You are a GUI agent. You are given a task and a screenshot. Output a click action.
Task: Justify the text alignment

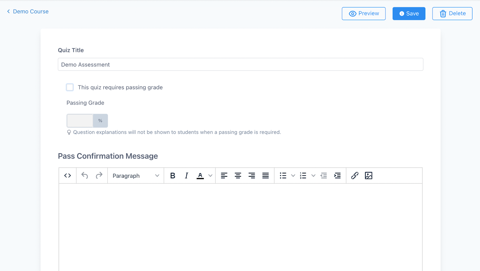pos(265,176)
